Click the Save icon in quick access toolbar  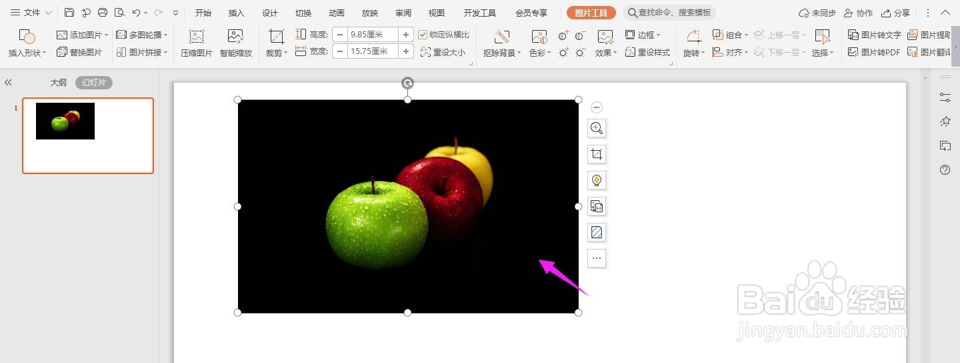[x=69, y=13]
